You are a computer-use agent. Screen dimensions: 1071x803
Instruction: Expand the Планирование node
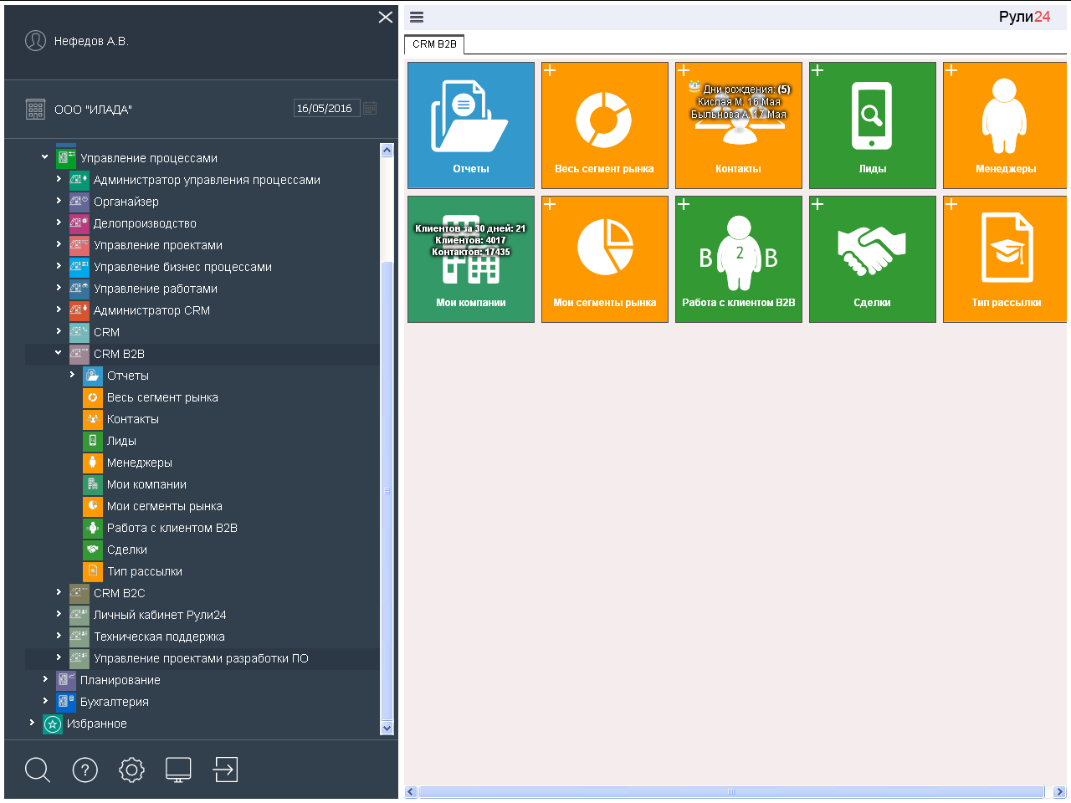(45, 678)
